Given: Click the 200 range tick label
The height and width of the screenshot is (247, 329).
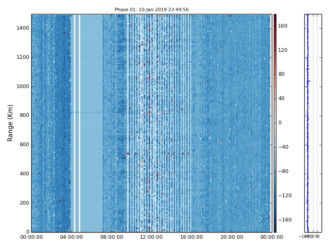Looking at the screenshot, I should tap(24, 203).
